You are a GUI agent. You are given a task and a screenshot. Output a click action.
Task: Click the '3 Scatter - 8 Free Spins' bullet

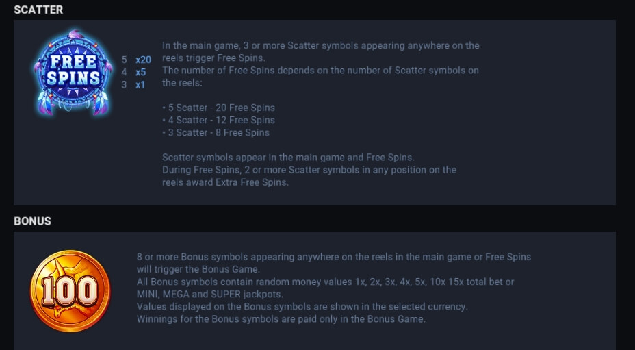point(216,132)
